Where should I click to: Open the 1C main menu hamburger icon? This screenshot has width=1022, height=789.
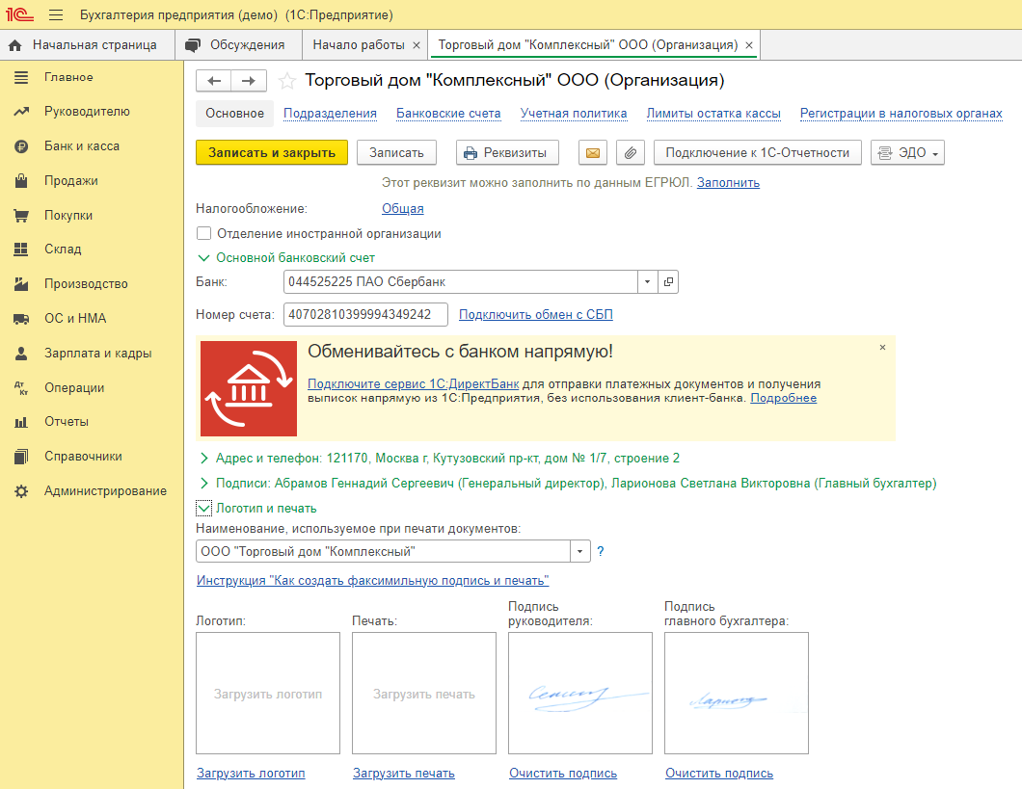point(56,14)
